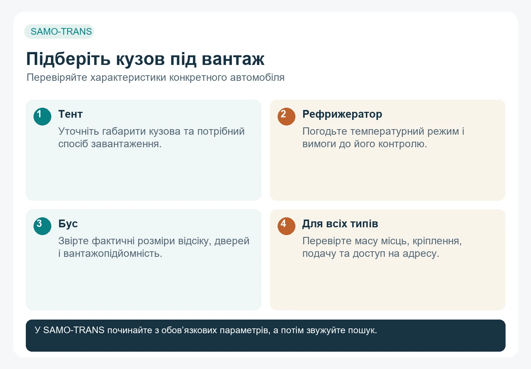Click text "Погодьте температурний режим і вимоги до його контролю."

(x=383, y=138)
